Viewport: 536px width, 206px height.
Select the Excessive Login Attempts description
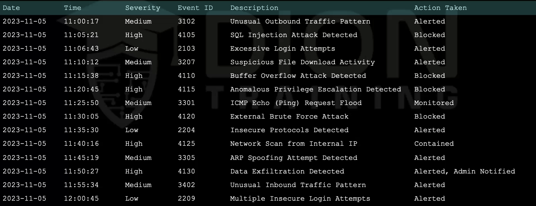(283, 49)
